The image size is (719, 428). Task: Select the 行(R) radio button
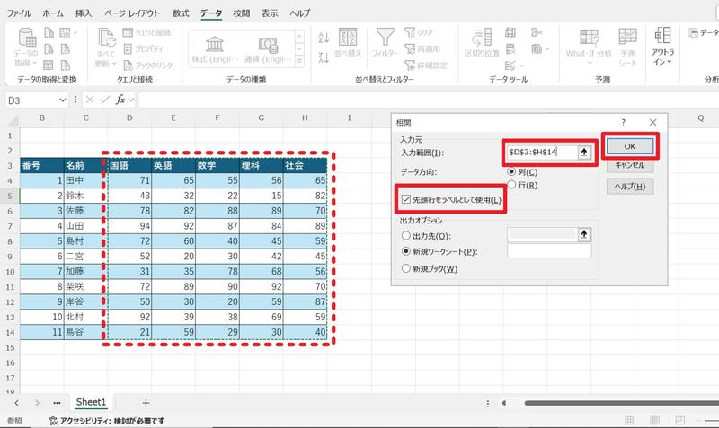click(x=511, y=185)
